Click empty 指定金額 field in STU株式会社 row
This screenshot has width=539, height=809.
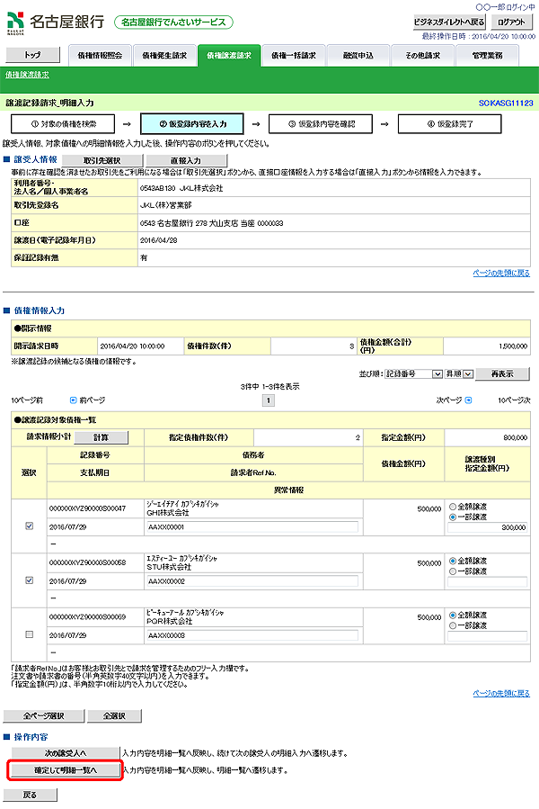tap(488, 581)
